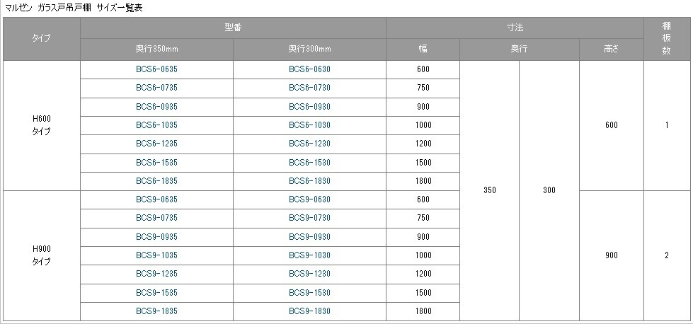Click the BCS9-0635 link
Screen dimensions: 693x324
(156, 199)
